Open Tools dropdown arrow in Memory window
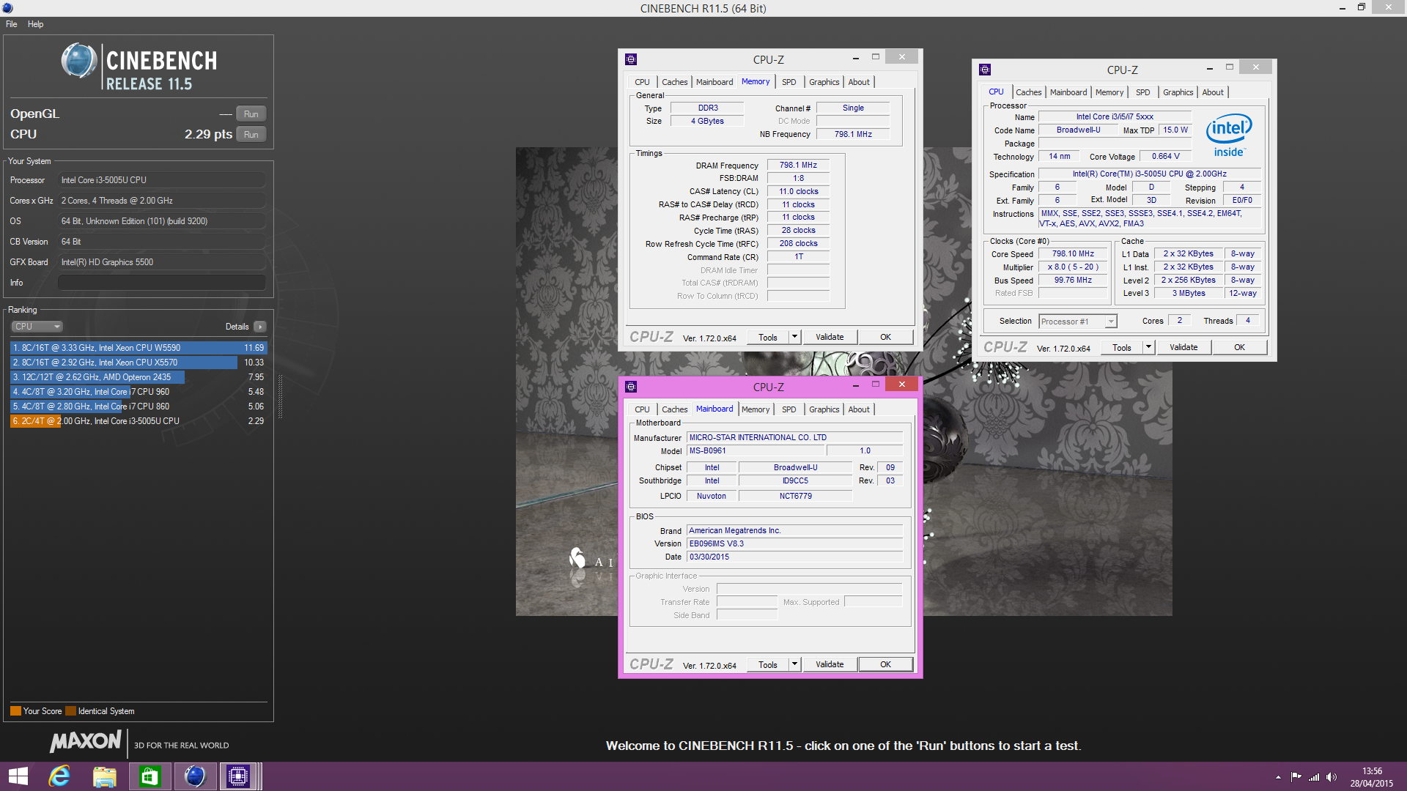Image resolution: width=1407 pixels, height=791 pixels. (795, 337)
